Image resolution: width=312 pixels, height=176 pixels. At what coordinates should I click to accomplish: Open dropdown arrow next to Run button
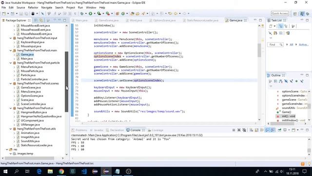coord(94,14)
